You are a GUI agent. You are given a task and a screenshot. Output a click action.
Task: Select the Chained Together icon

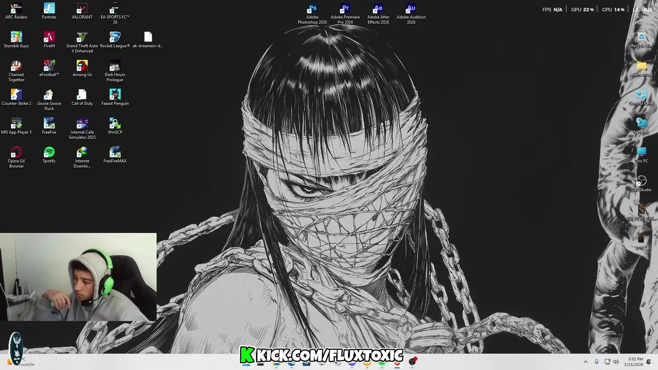click(x=16, y=71)
